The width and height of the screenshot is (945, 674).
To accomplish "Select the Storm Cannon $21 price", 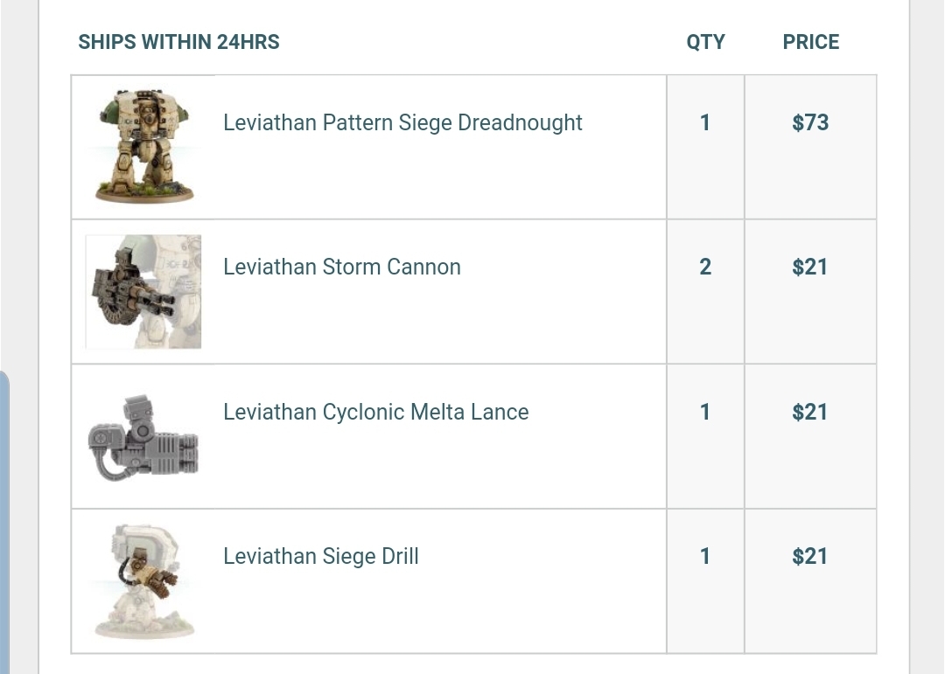I will pyautogui.click(x=810, y=267).
